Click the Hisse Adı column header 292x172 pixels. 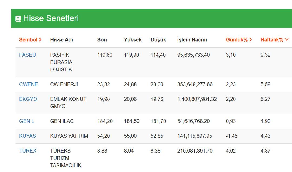point(61,40)
